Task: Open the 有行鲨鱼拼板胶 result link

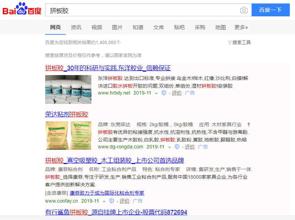Action: point(116,212)
